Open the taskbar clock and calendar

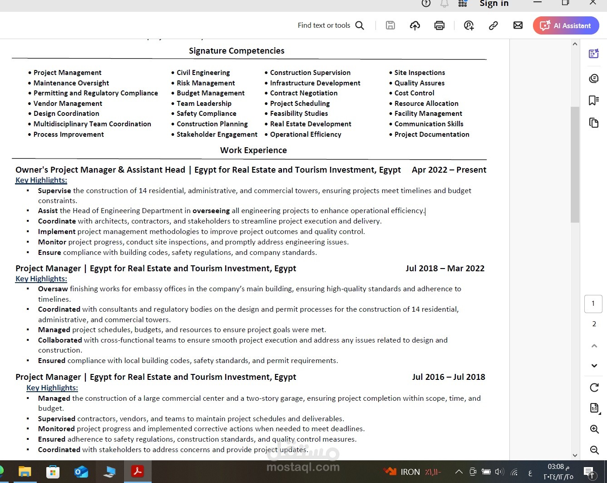point(558,472)
